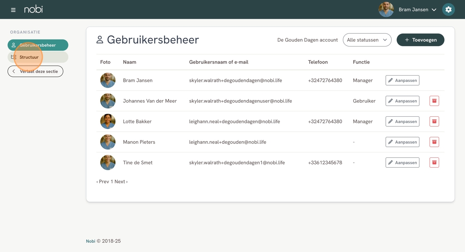
Task: Click Manon Pieters' profile photo
Action: (108, 142)
